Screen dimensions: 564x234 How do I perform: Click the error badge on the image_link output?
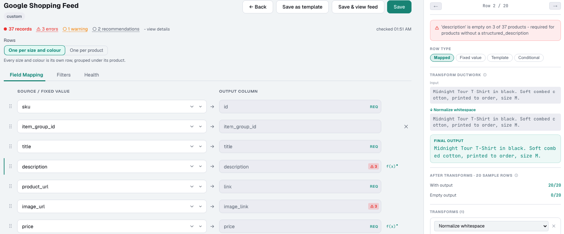(x=373, y=206)
